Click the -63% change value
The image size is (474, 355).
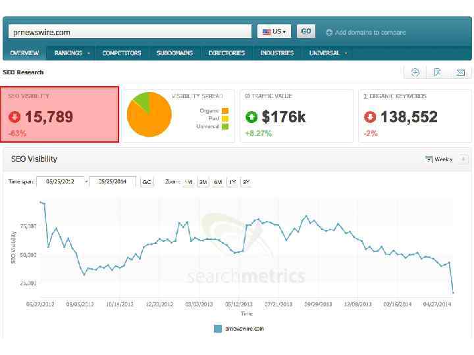(x=17, y=133)
